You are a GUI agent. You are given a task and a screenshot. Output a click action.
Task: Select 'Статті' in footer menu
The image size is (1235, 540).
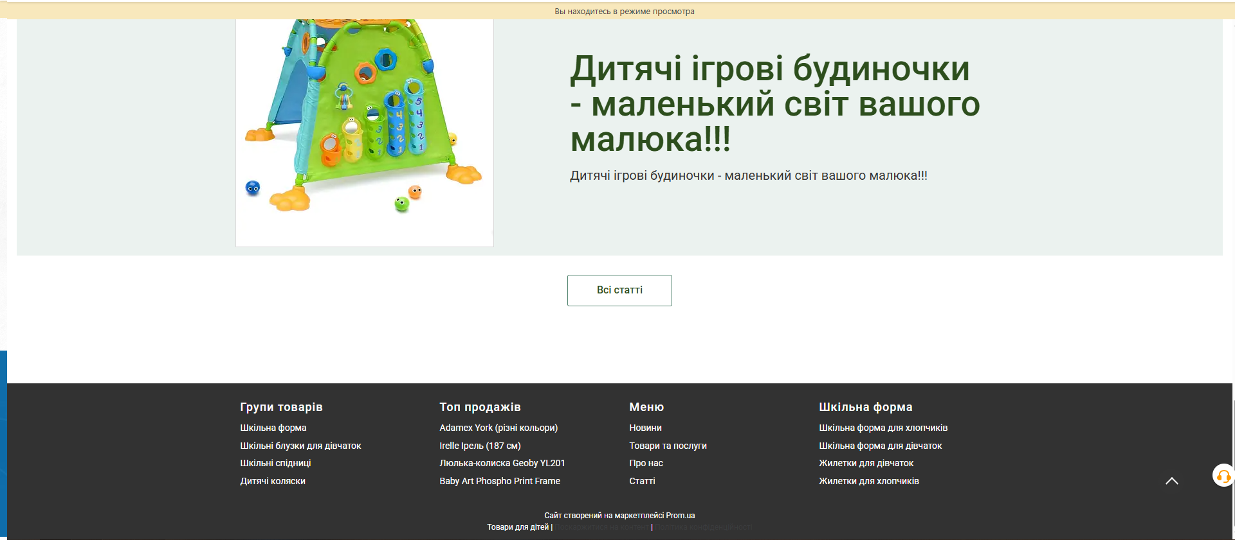pyautogui.click(x=642, y=481)
